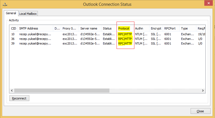Viewport: 215px width, 118px height.
Task: Select CID 10 cell
Action: (x=13, y=34)
